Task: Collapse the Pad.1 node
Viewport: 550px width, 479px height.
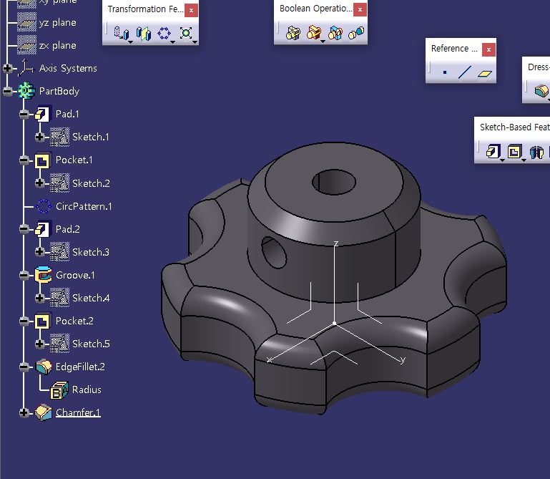Action: coord(24,114)
